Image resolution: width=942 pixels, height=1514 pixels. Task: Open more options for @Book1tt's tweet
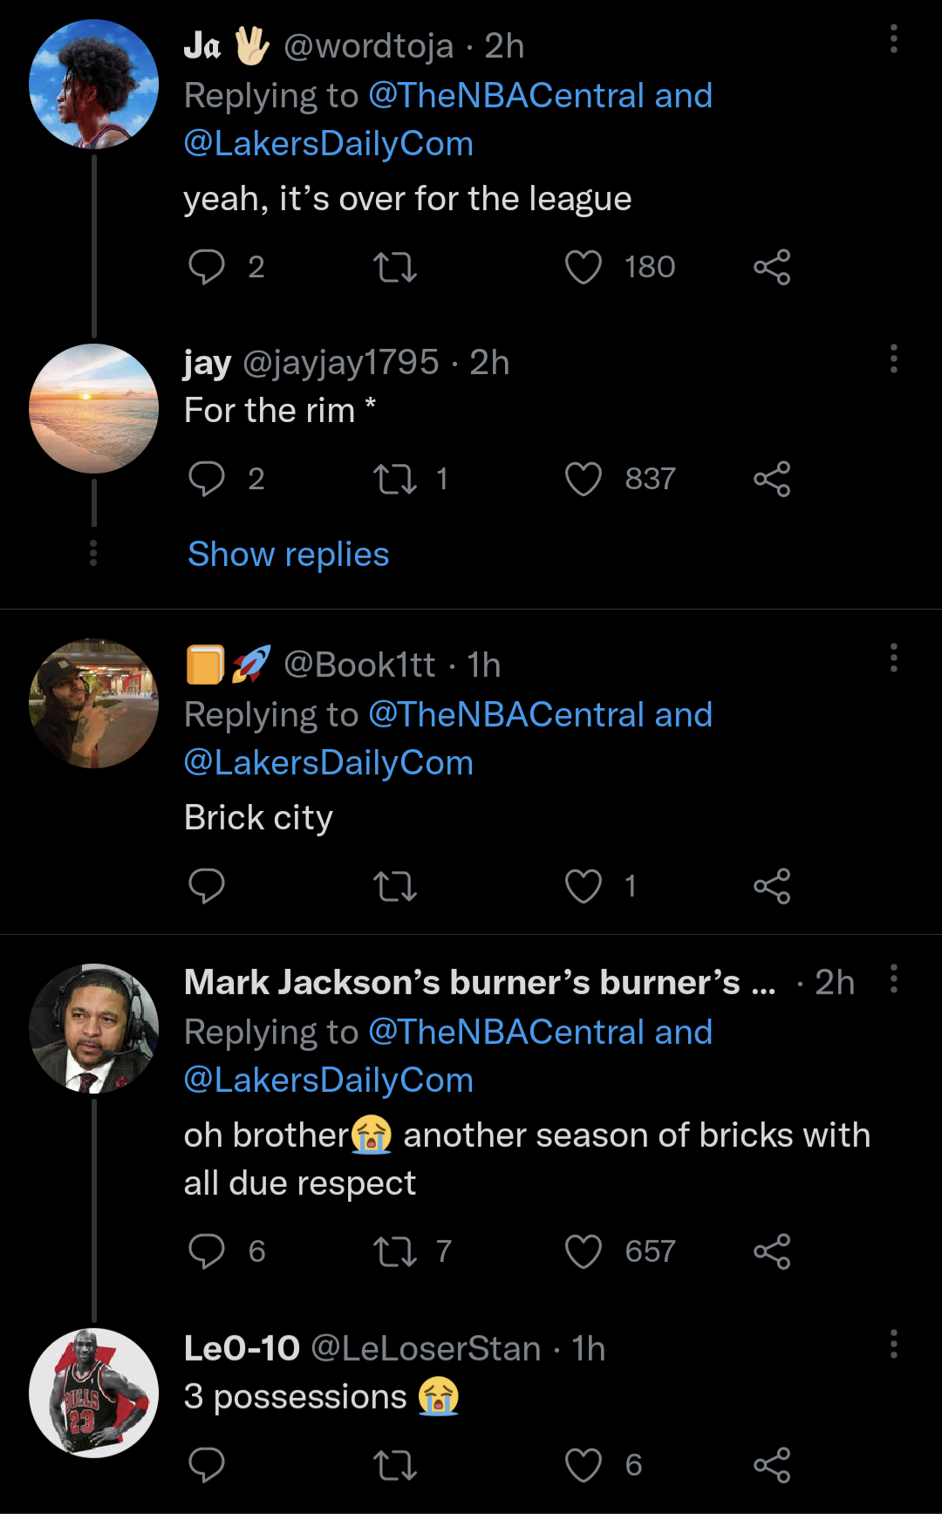pos(894,658)
